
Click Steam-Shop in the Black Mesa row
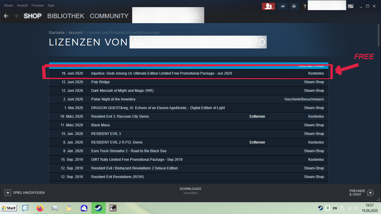314,125
